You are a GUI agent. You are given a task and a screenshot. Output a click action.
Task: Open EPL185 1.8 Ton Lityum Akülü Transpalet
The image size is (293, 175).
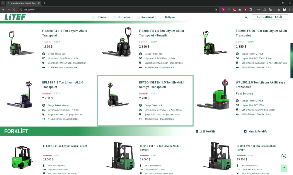[63, 85]
